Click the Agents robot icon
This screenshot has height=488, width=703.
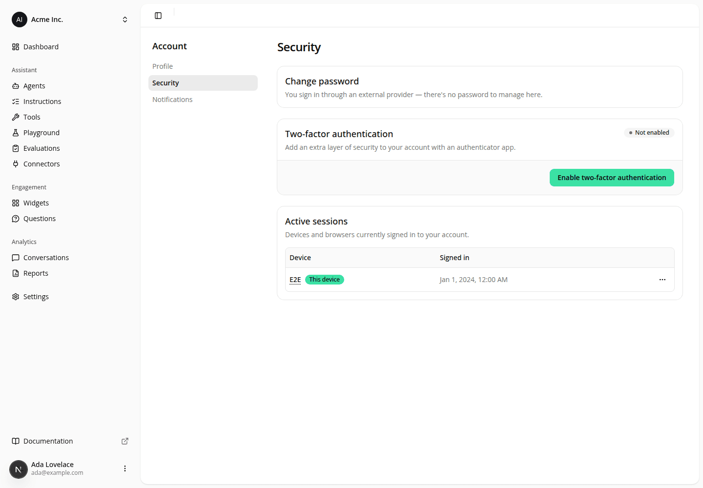point(16,86)
